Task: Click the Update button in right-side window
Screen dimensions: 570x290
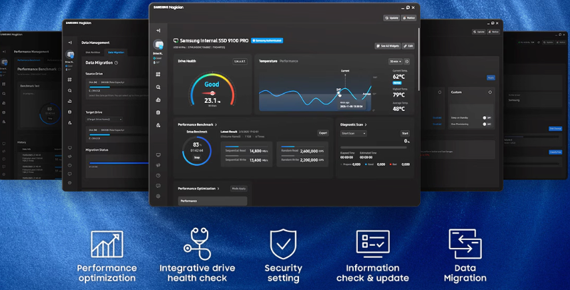Action: 479,32
